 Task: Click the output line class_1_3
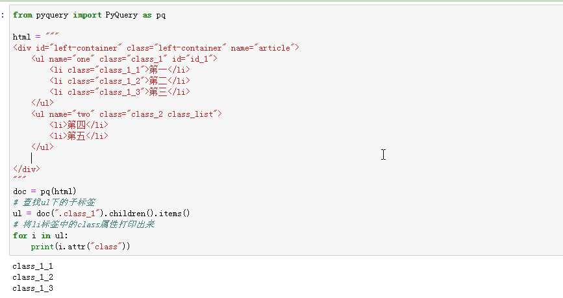pyautogui.click(x=32, y=288)
